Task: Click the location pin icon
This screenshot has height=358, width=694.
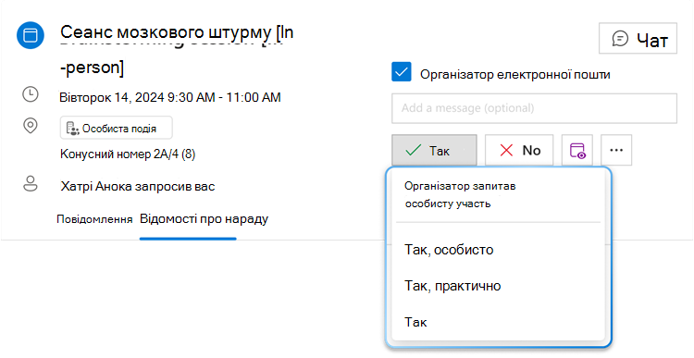Action: 31,126
